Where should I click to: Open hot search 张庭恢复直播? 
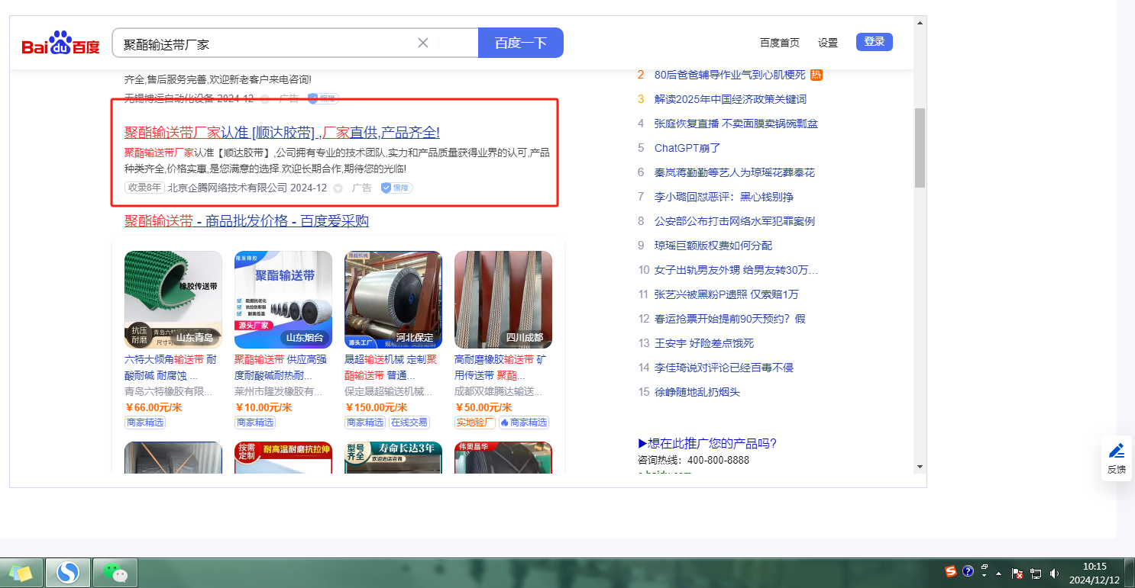pyautogui.click(x=736, y=124)
